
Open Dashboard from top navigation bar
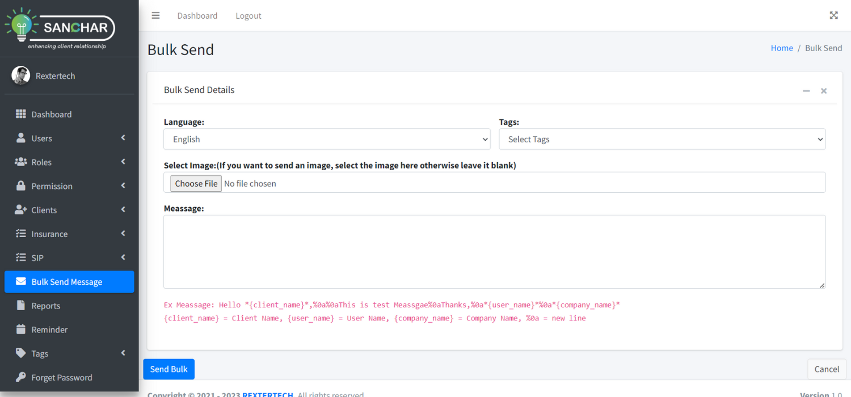click(x=197, y=15)
